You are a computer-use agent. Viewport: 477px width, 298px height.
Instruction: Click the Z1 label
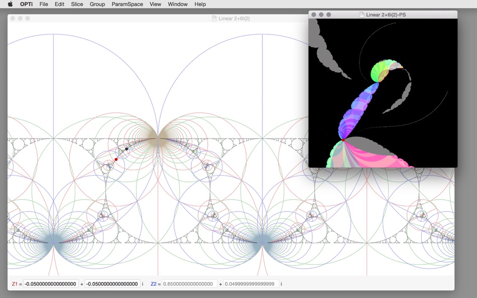(x=15, y=284)
